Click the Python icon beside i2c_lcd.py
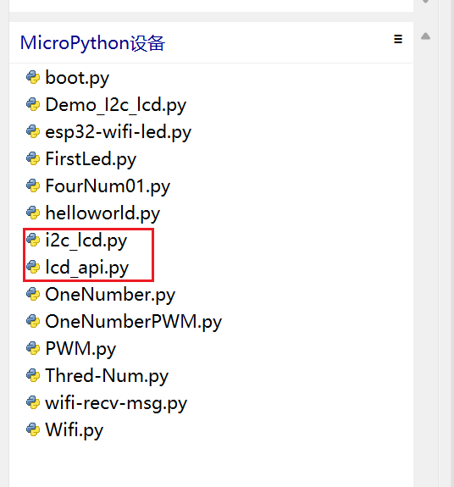454x487 pixels. pyautogui.click(x=33, y=240)
